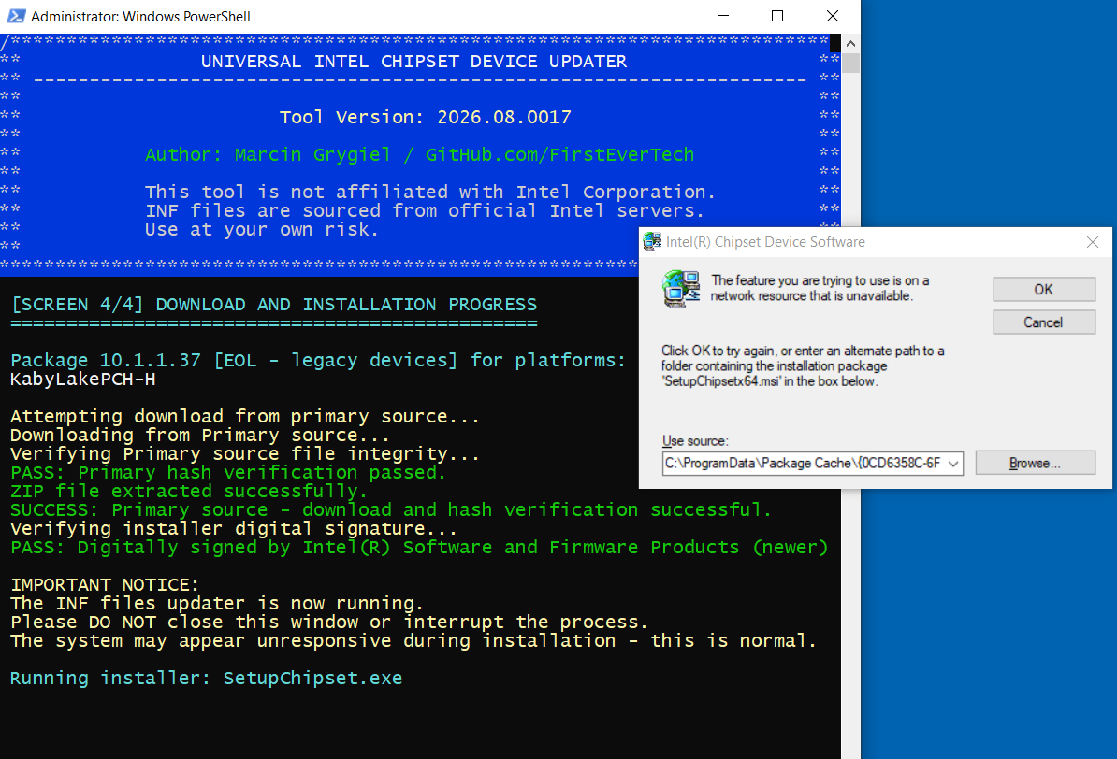Click 'Use at your own risk.' text
This screenshot has width=1117, height=759.
click(261, 229)
